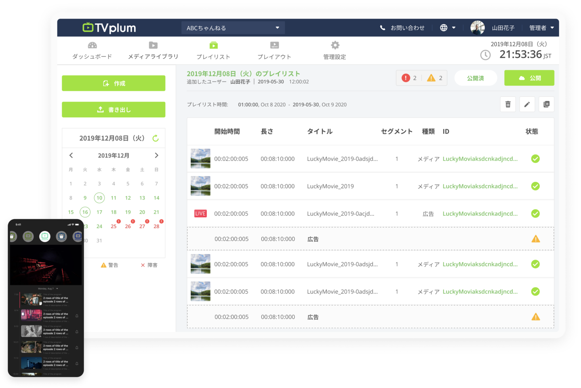Advance the calendar to the next month
581x388 pixels.
(156, 155)
